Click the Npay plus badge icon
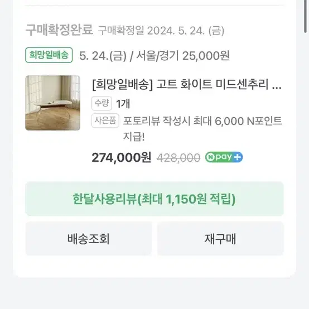The width and height of the screenshot is (309, 309). (224, 157)
